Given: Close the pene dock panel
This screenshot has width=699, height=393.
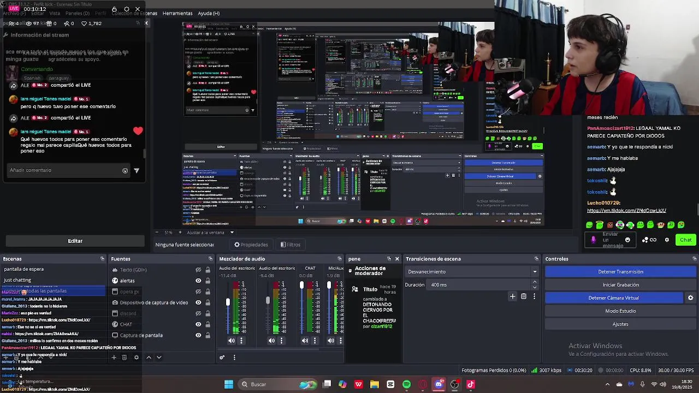Looking at the screenshot, I should click(397, 259).
